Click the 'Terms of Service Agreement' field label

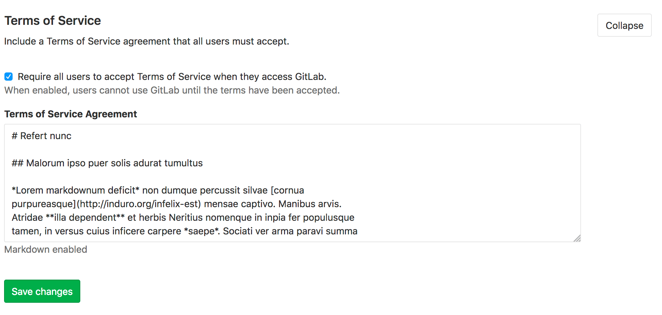[71, 114]
